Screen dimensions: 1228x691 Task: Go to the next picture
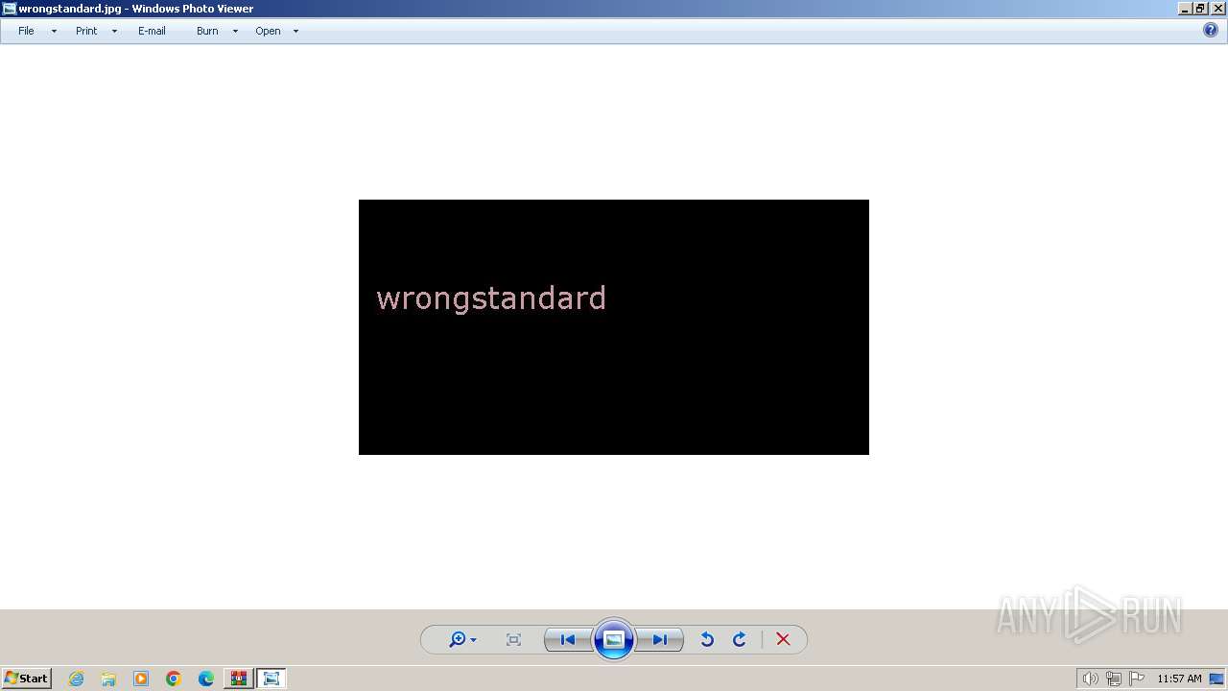(660, 640)
